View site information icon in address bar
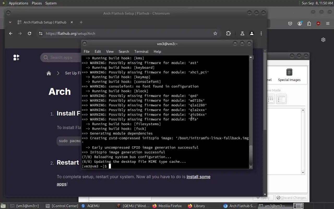The height and width of the screenshot is (209, 334). 40,33
